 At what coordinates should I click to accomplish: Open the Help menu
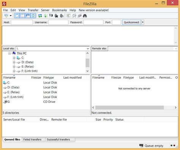click(73, 10)
